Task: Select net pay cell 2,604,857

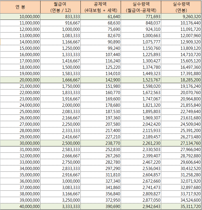Action: click(141, 175)
